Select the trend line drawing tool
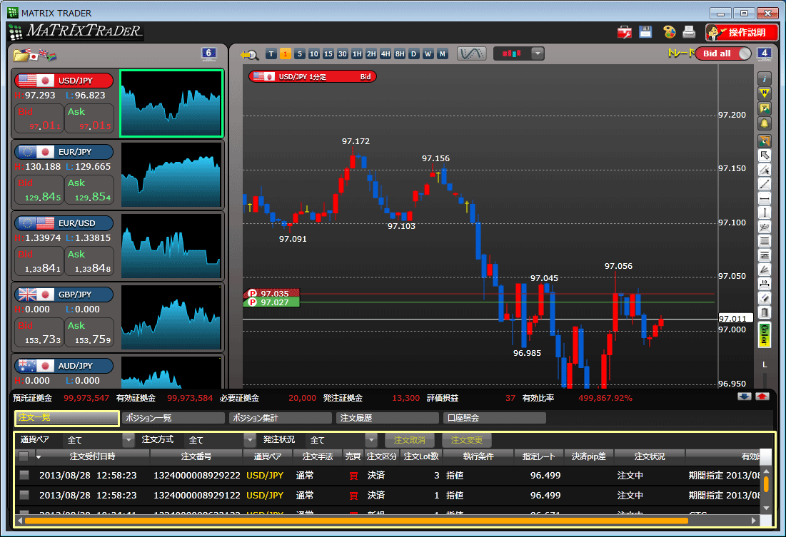This screenshot has height=537, width=786. [x=764, y=184]
